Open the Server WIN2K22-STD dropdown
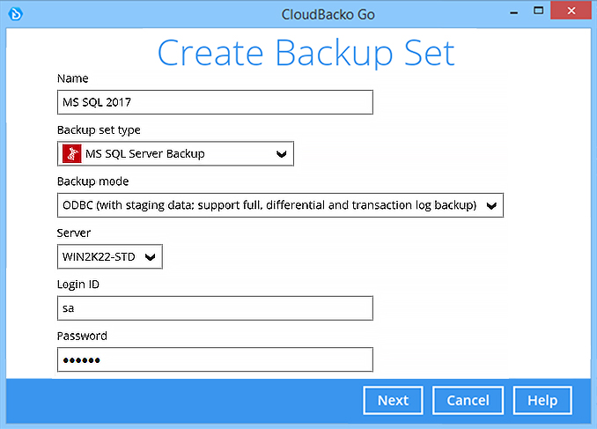This screenshot has height=429, width=597. [110, 257]
